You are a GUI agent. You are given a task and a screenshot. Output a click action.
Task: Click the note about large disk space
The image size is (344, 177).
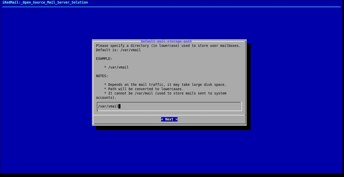(x=165, y=85)
